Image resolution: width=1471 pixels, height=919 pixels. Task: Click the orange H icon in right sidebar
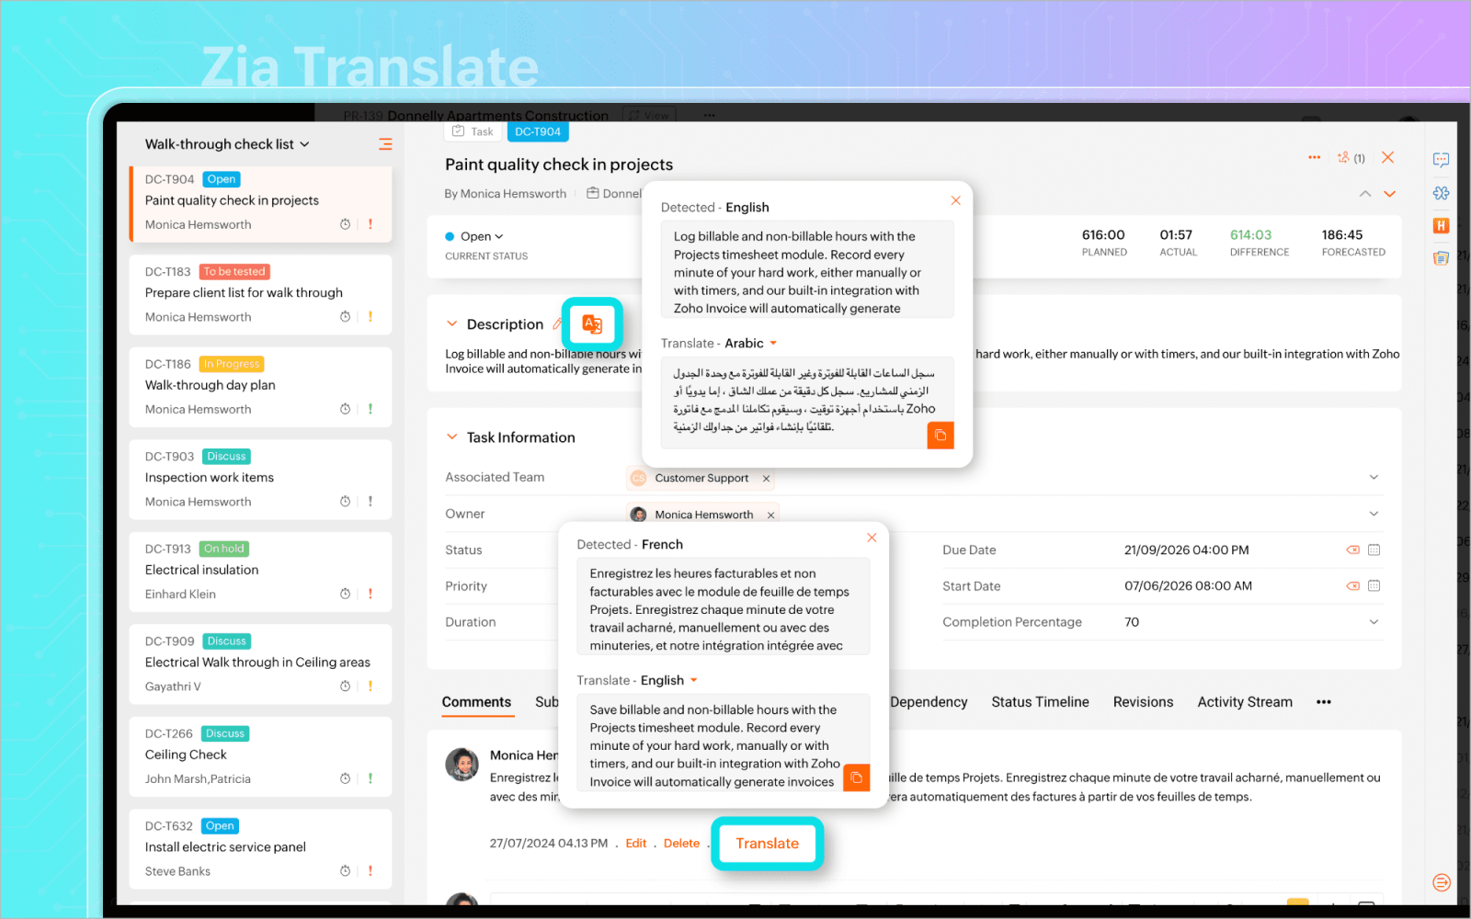tap(1441, 225)
